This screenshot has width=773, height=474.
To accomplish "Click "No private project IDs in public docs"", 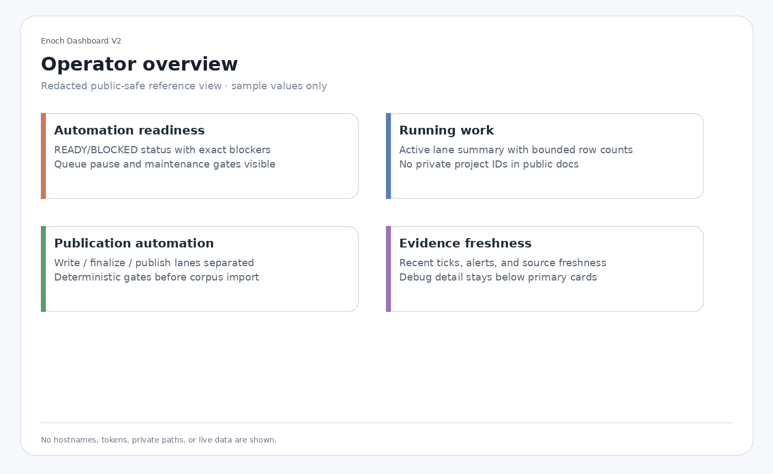I will 489,164.
